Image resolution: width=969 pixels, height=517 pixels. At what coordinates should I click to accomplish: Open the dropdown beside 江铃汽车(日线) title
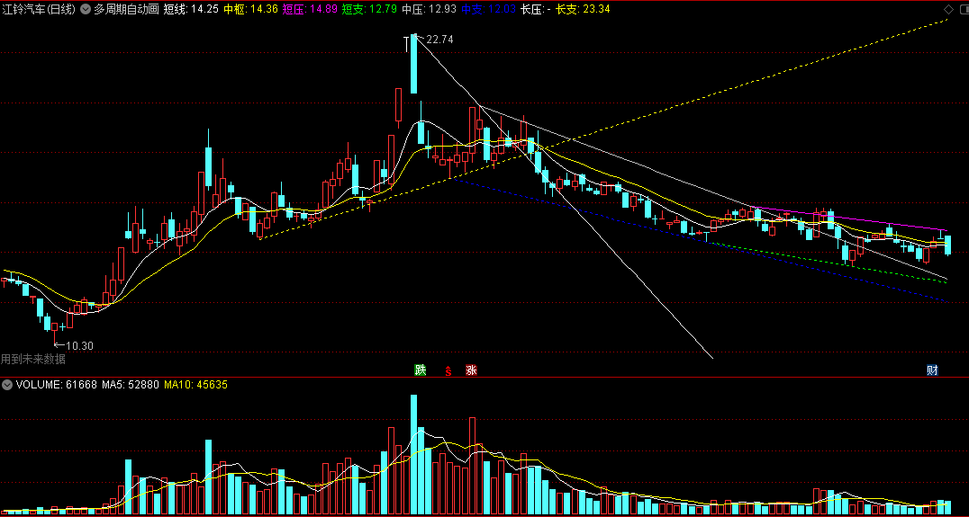tap(85, 9)
